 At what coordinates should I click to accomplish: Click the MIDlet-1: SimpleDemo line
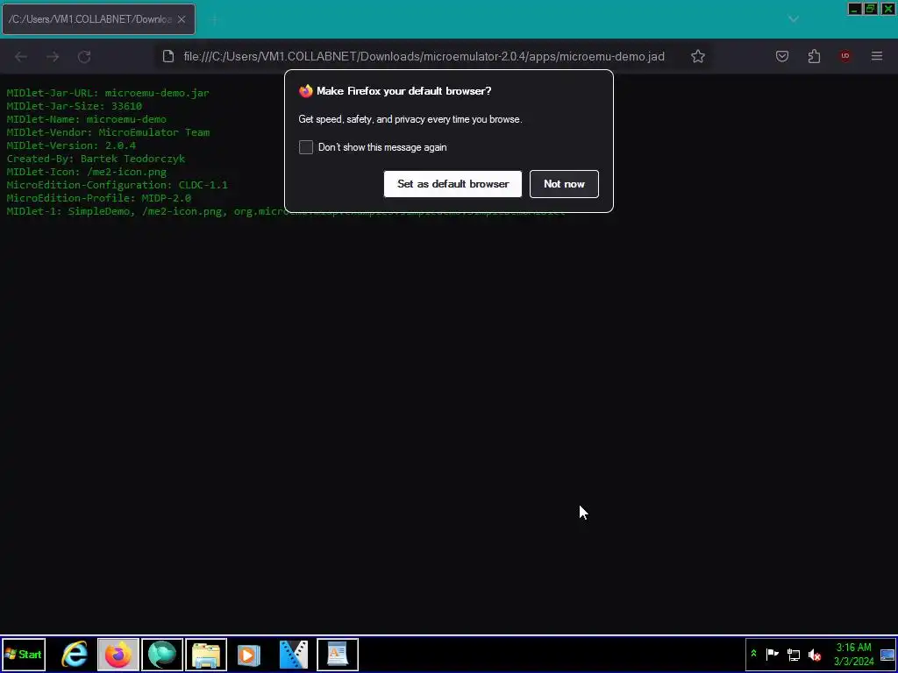point(286,211)
